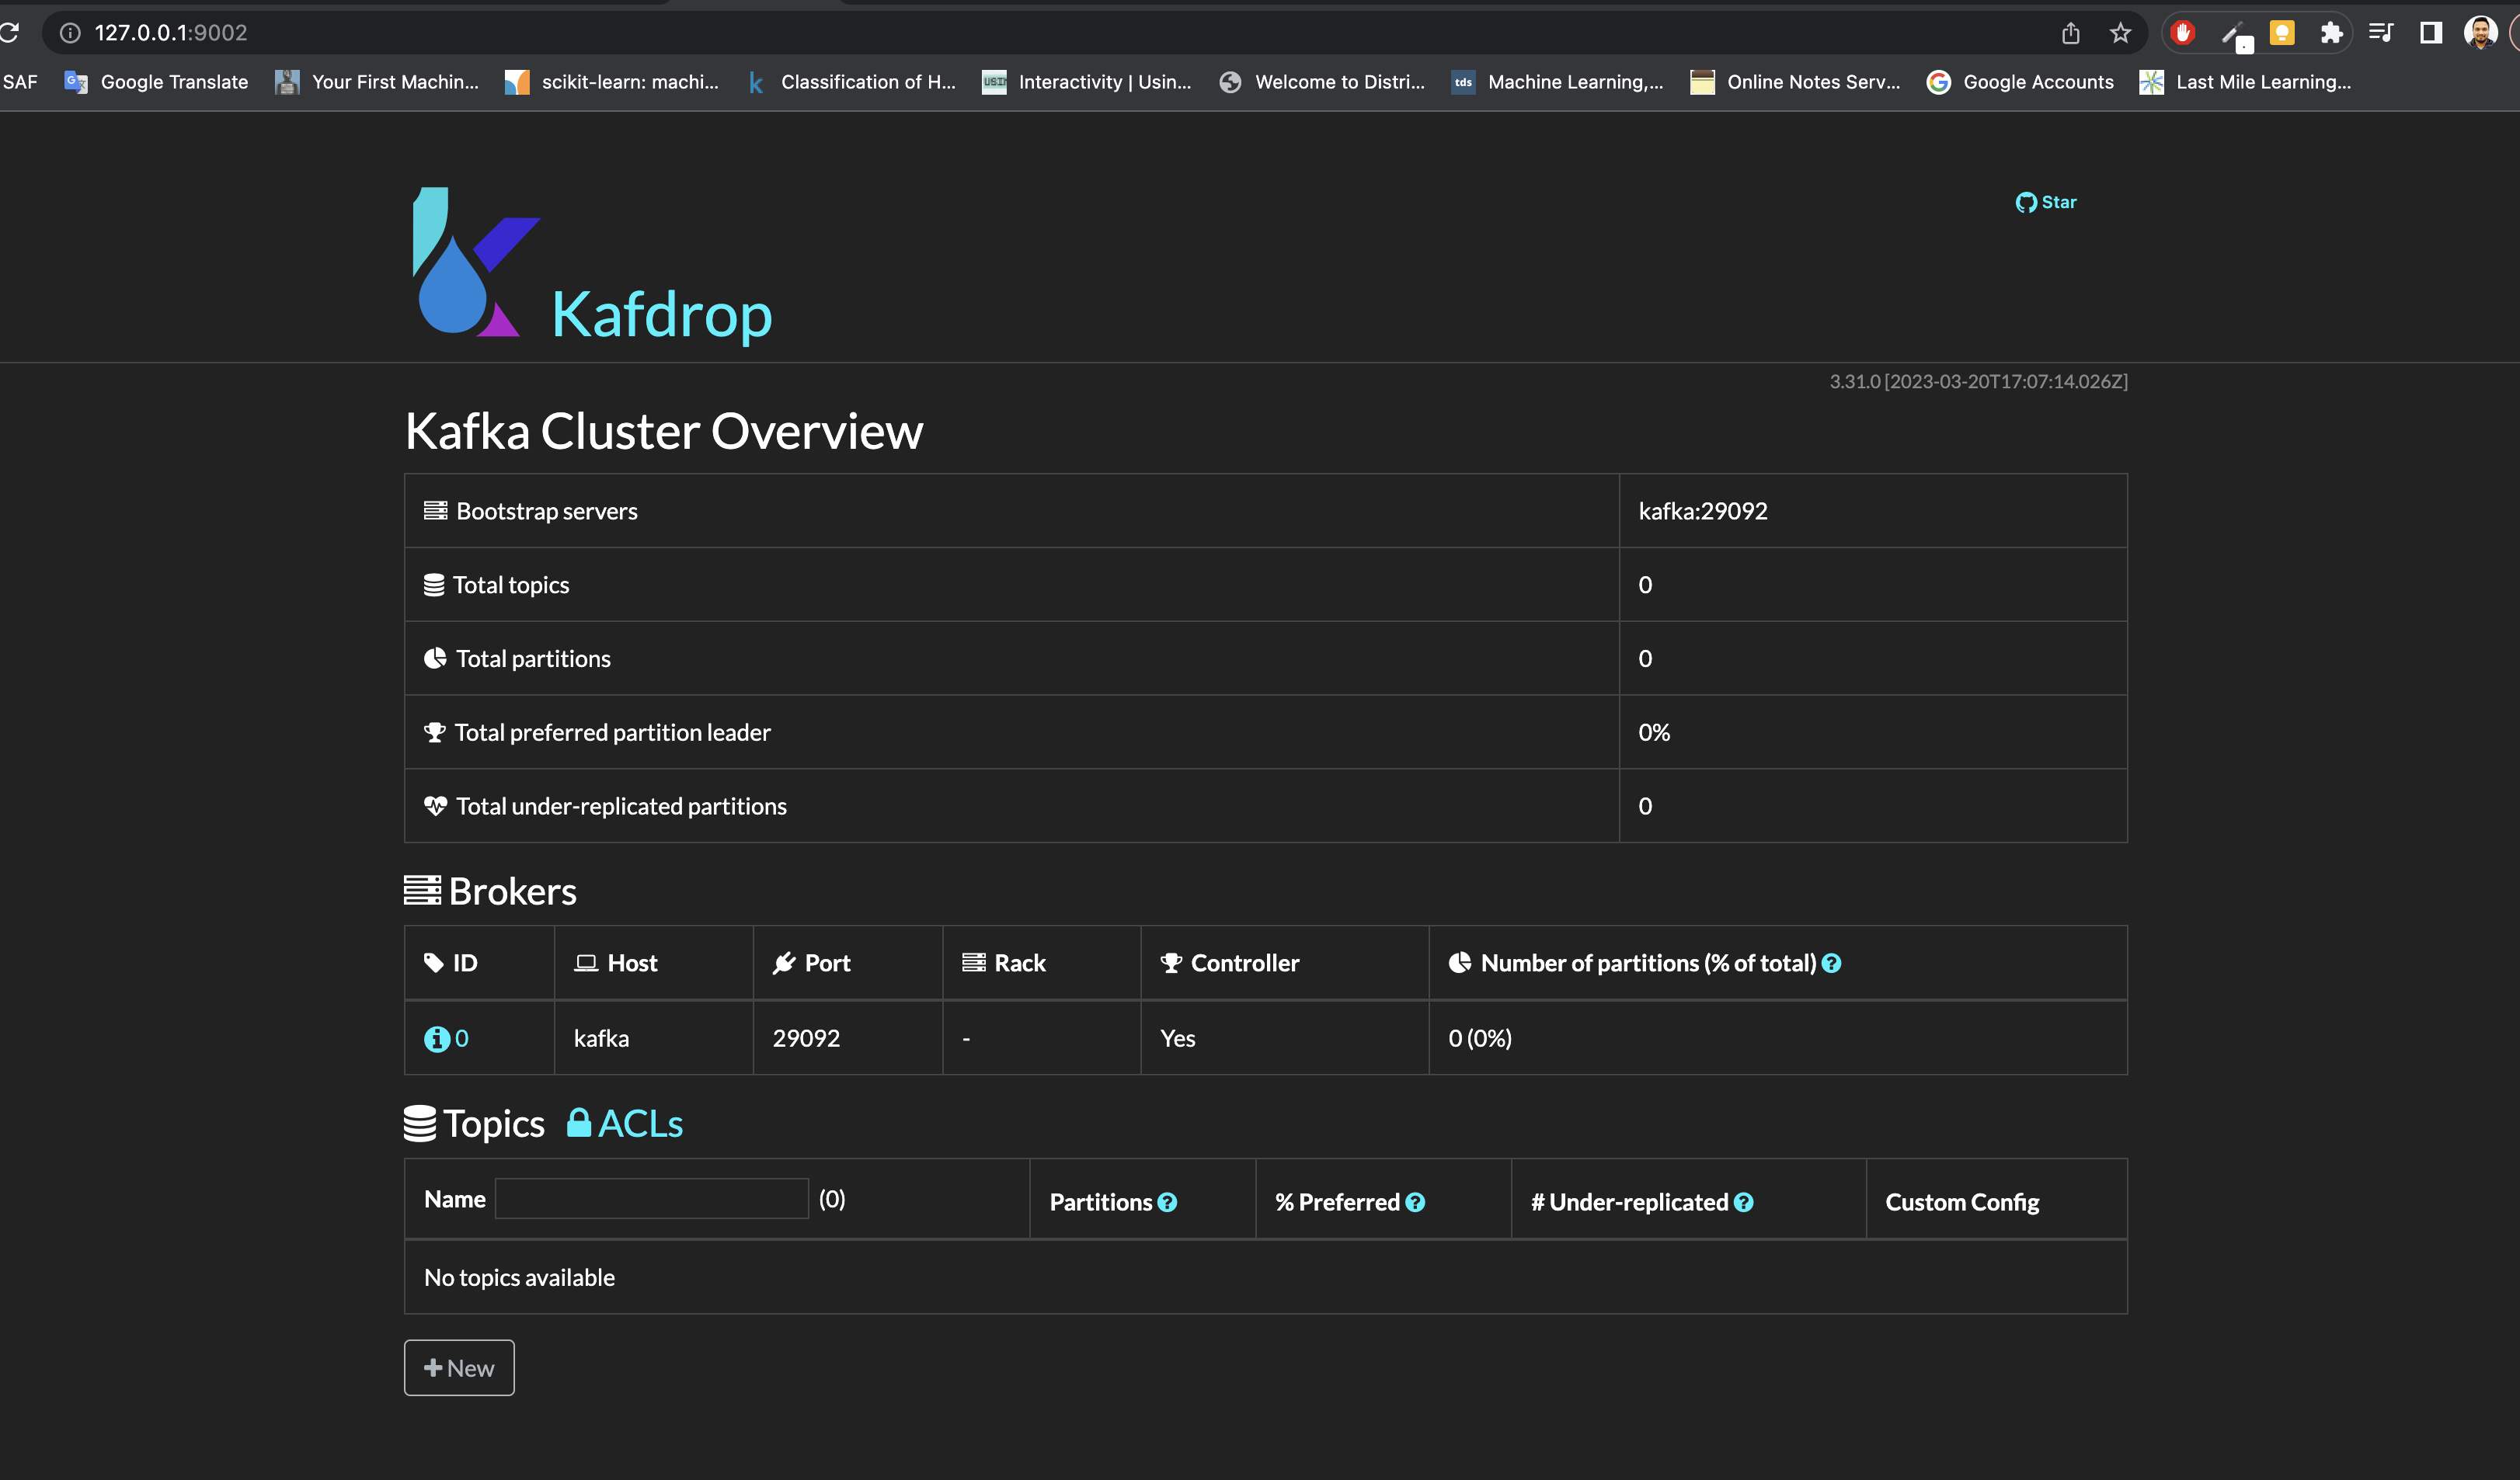Click the New topic button
Viewport: 2520px width, 1480px height.
(459, 1367)
